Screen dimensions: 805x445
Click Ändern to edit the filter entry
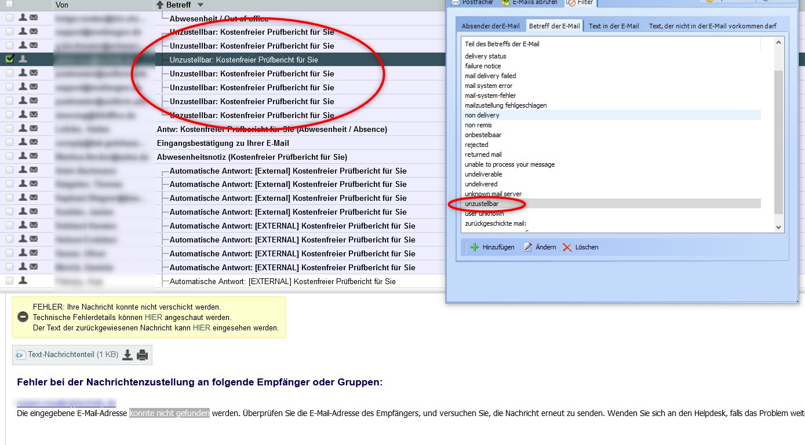point(540,247)
